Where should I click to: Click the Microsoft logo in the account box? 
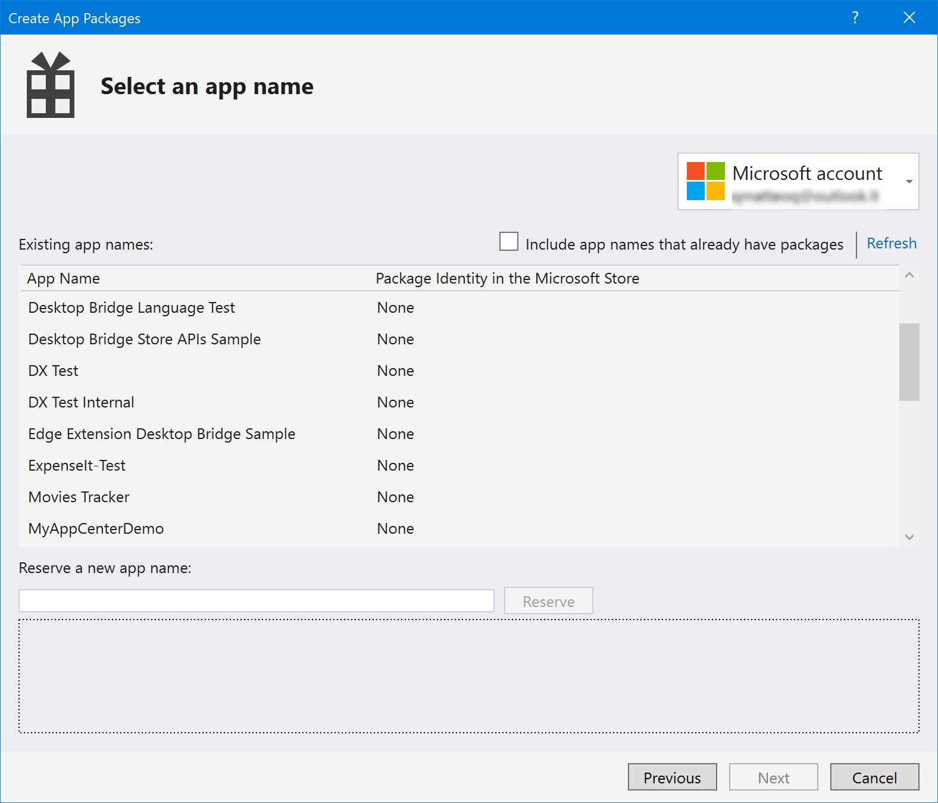coord(705,181)
